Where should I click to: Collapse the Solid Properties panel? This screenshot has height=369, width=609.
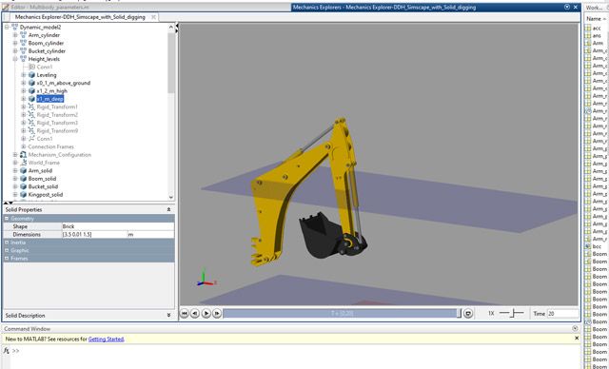168,209
